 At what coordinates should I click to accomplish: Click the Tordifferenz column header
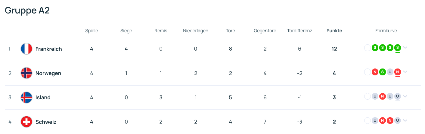[299, 31]
